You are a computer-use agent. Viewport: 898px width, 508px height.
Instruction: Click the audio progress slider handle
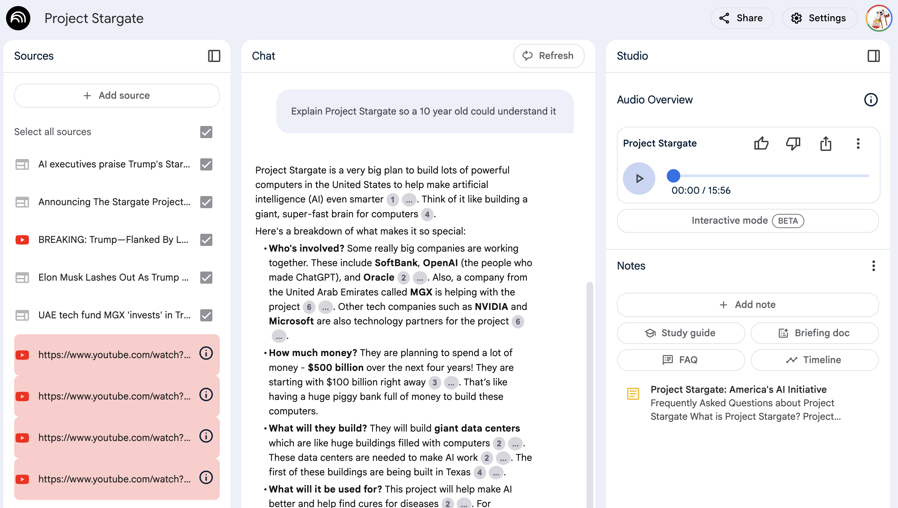click(673, 176)
